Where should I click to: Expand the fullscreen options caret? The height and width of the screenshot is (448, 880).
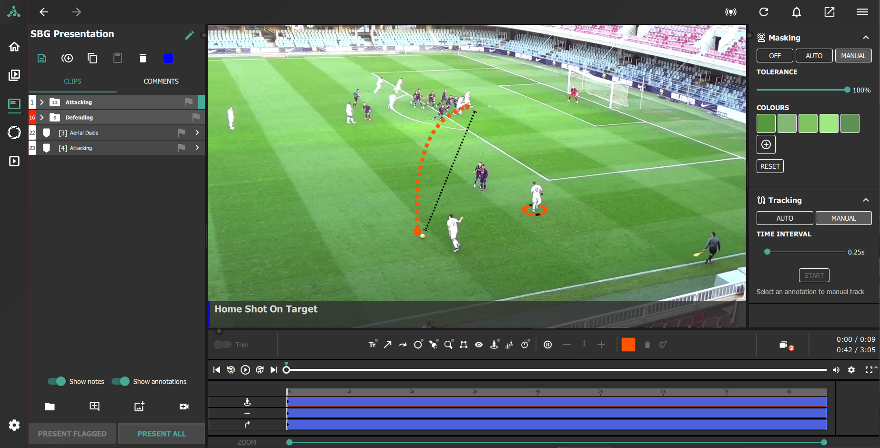click(876, 367)
